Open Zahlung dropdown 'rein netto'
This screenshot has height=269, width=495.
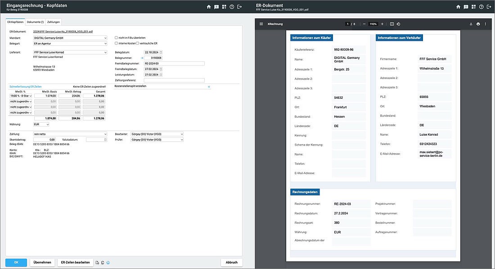coord(70,134)
